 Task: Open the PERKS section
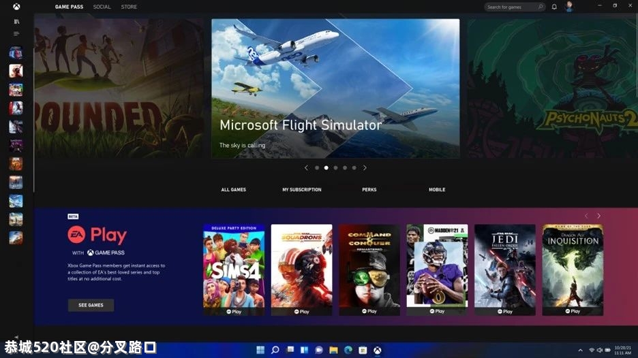tap(369, 190)
